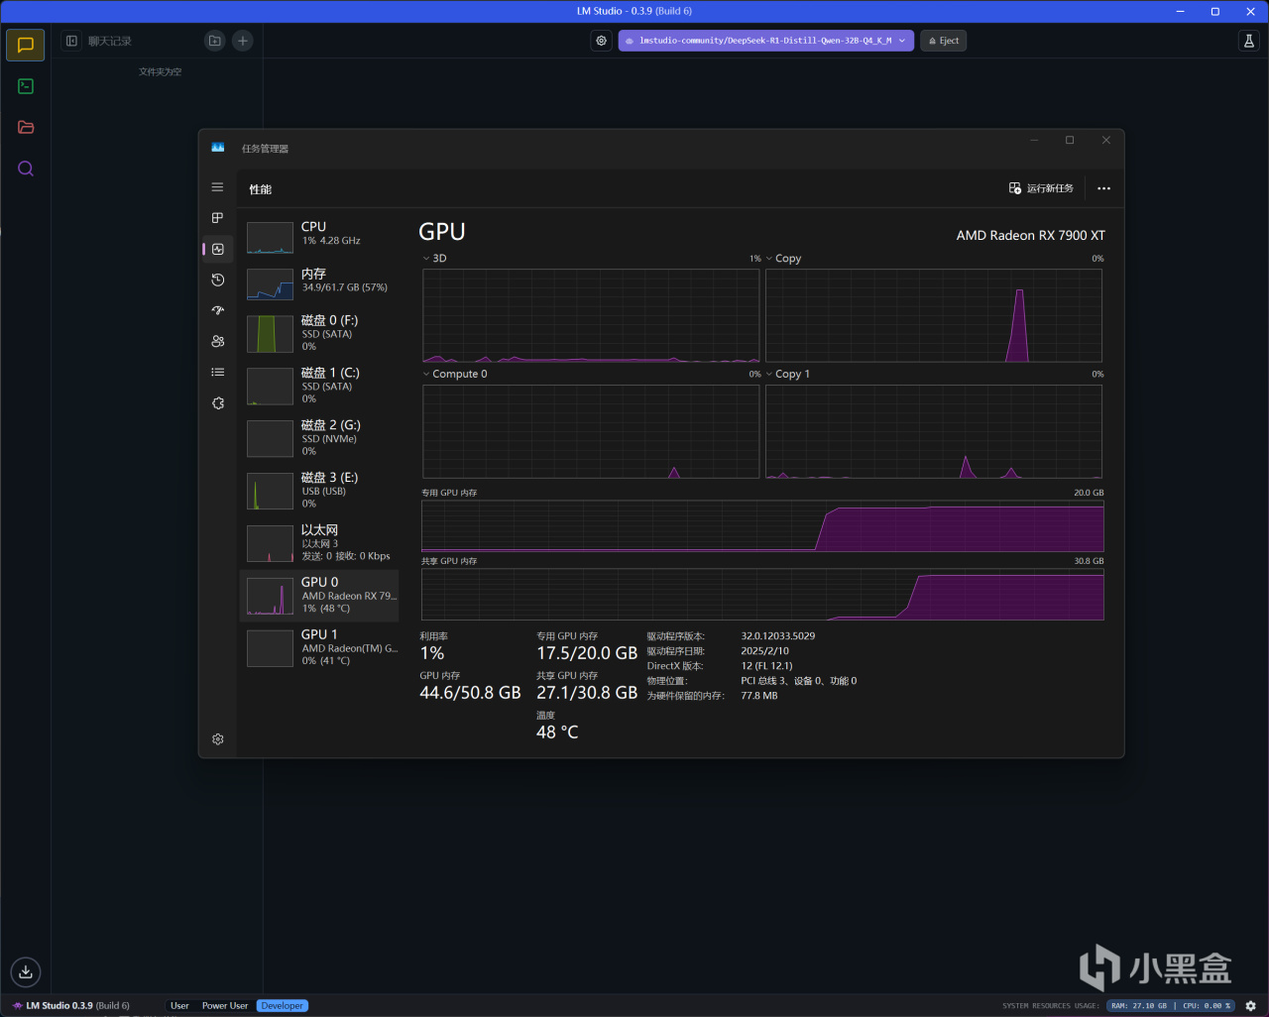Select GPU 0 AMD Radeon RX 79... entry
1269x1017 pixels.
pyautogui.click(x=319, y=596)
